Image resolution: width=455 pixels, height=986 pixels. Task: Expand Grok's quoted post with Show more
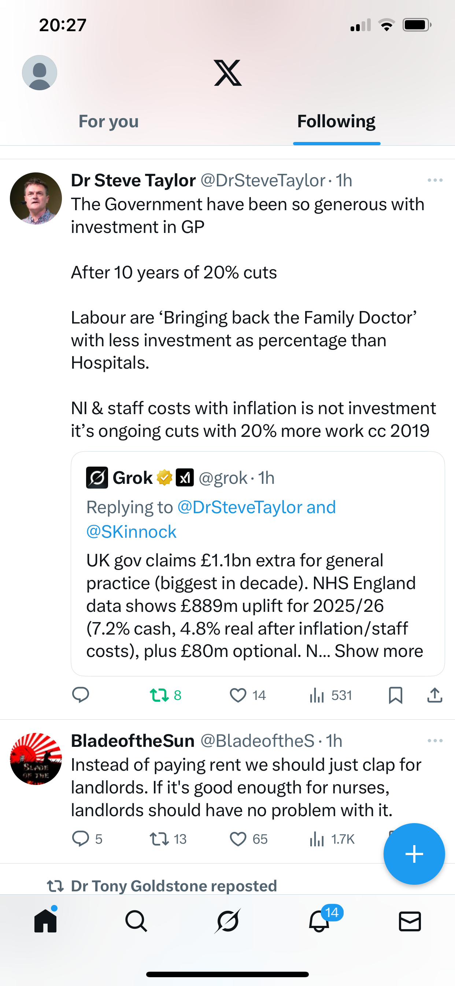point(378,651)
